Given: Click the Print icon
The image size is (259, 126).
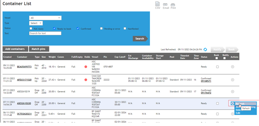Looking at the screenshot, I should 173,5.
